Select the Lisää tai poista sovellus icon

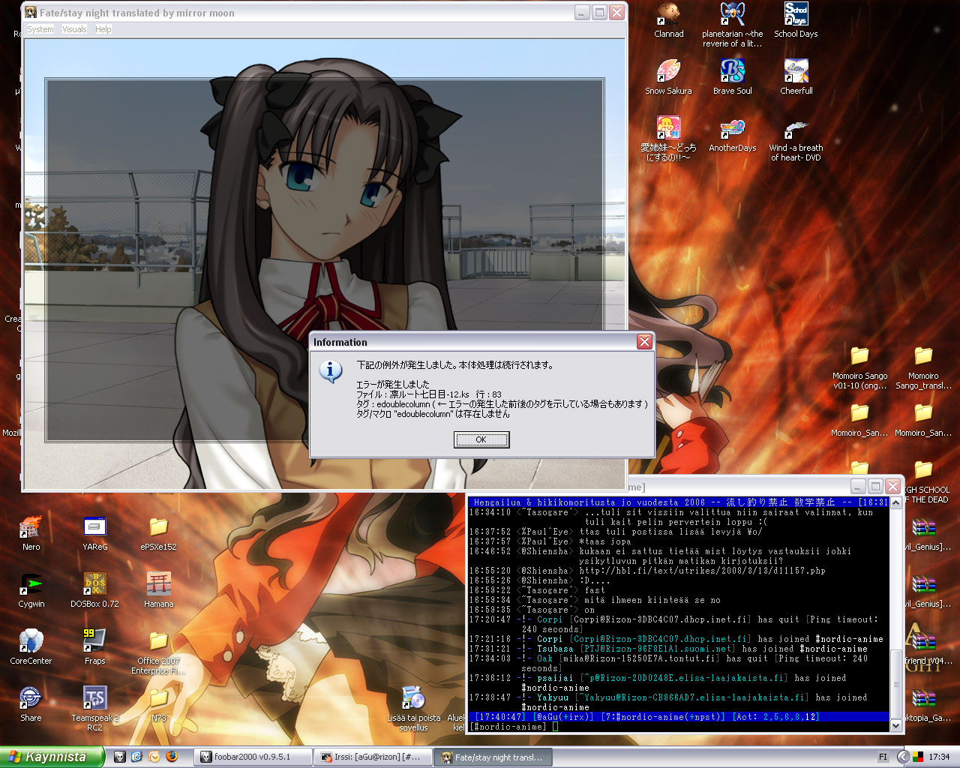(x=413, y=709)
